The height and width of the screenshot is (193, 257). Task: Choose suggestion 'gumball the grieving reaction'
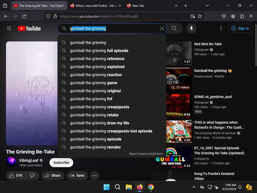click(x=112, y=75)
